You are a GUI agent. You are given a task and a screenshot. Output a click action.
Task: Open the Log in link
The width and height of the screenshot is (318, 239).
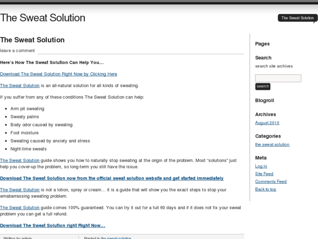tap(261, 166)
